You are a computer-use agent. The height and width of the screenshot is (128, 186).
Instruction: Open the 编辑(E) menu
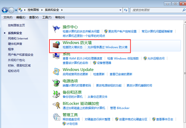[x=21, y=18]
